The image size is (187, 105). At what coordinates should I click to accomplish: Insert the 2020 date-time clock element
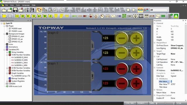[x=146, y=16]
